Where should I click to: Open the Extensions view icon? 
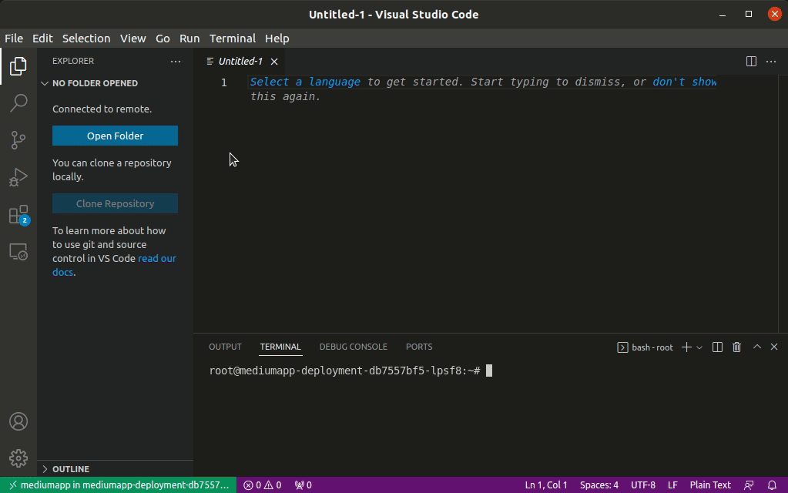[18, 215]
